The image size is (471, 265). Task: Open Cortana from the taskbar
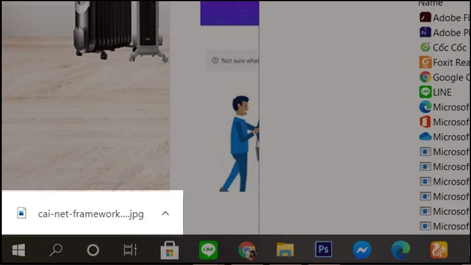92,250
